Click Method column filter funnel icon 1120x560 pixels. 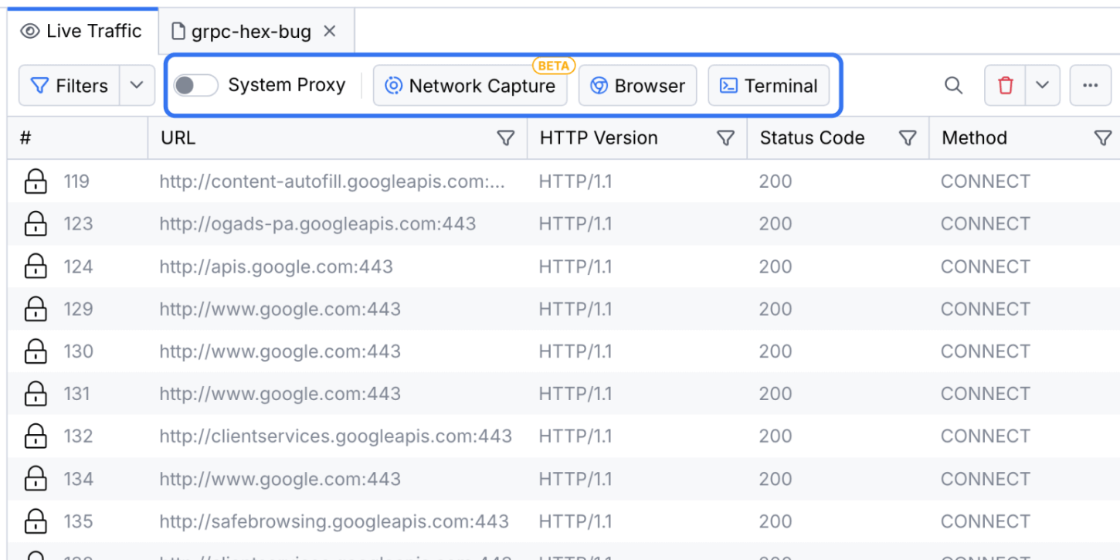point(1103,138)
